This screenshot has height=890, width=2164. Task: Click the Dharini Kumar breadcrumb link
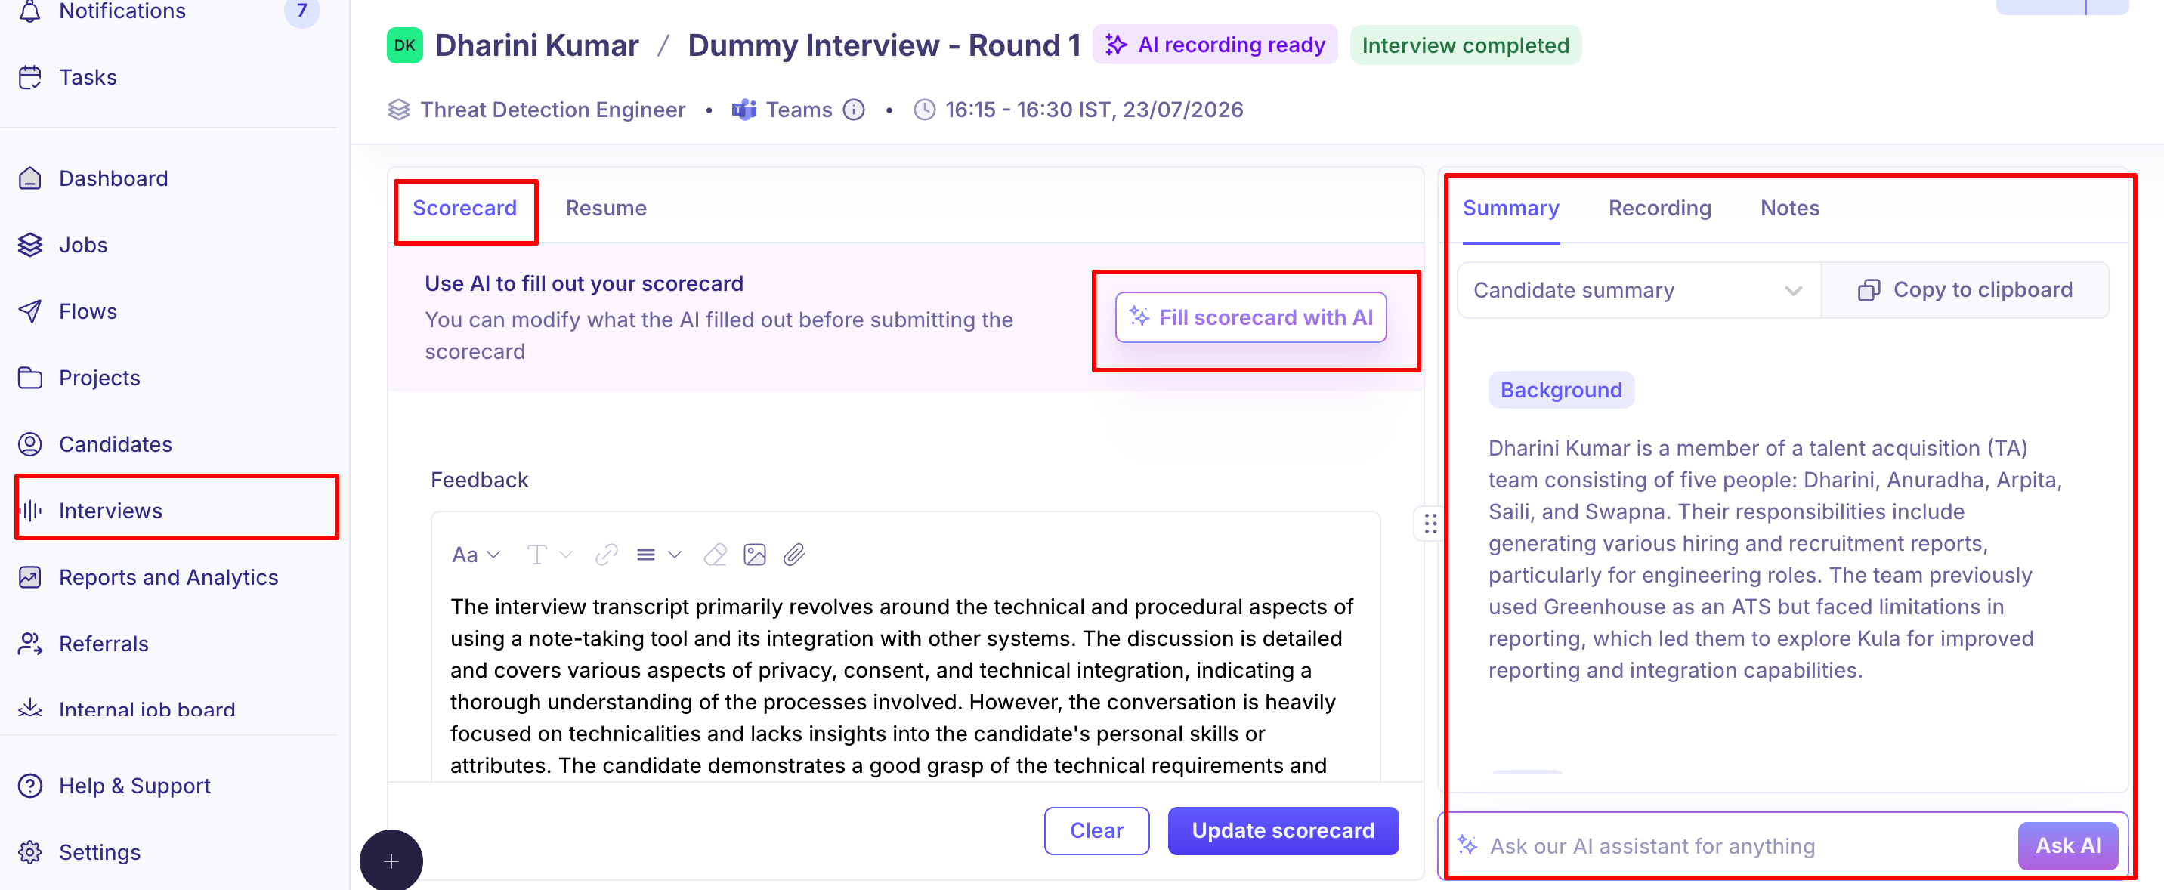[536, 45]
